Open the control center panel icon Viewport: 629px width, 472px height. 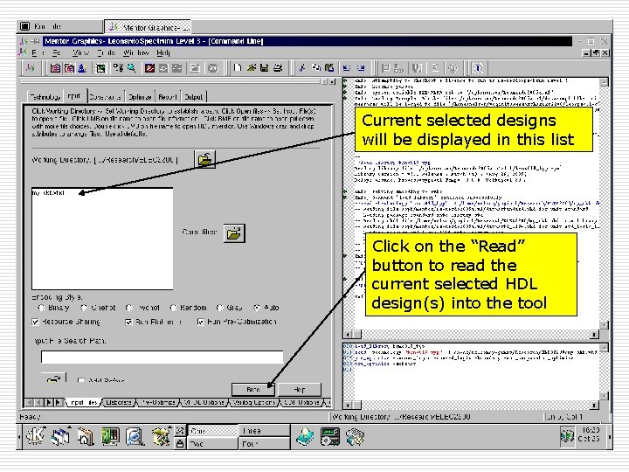[329, 437]
